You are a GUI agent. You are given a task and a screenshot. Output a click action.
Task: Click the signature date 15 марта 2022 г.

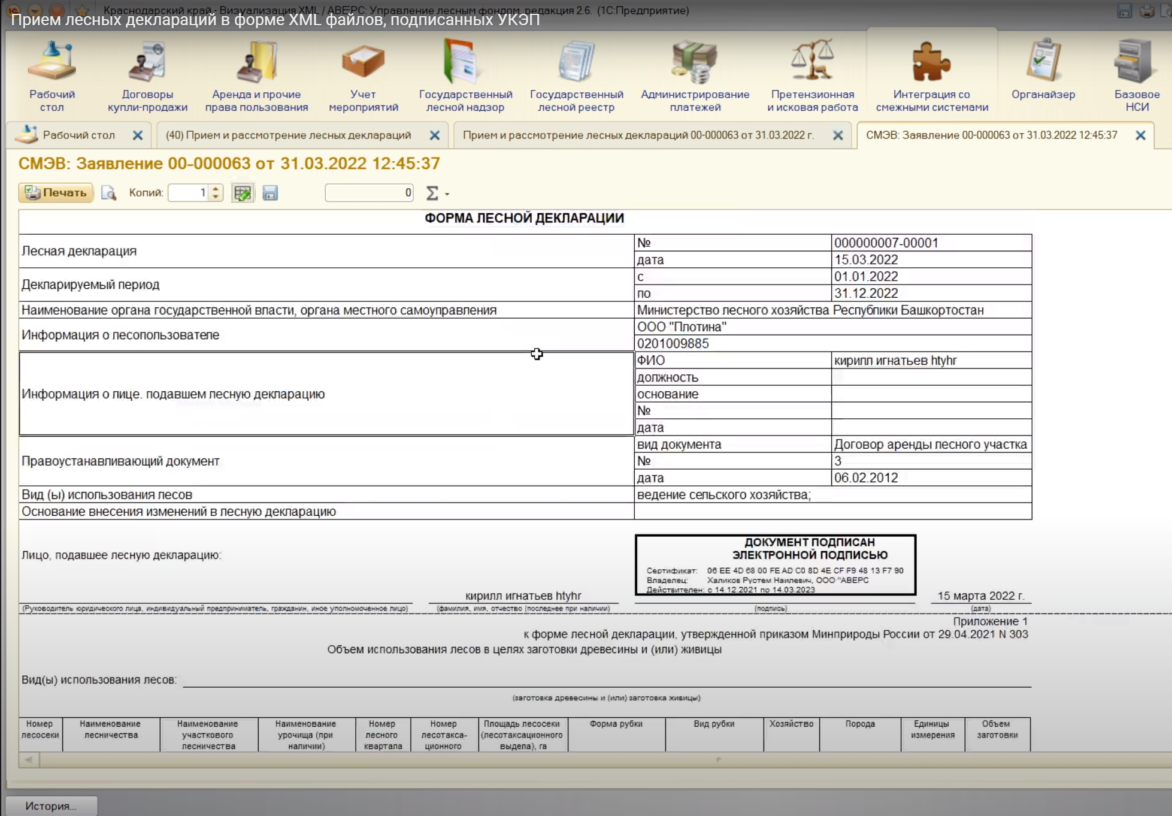[980, 596]
